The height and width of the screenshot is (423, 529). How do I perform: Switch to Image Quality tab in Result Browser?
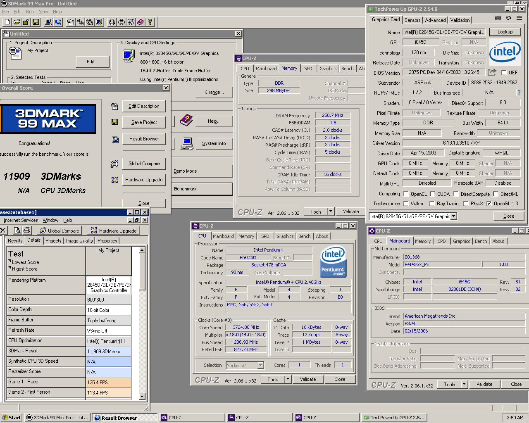(x=79, y=241)
